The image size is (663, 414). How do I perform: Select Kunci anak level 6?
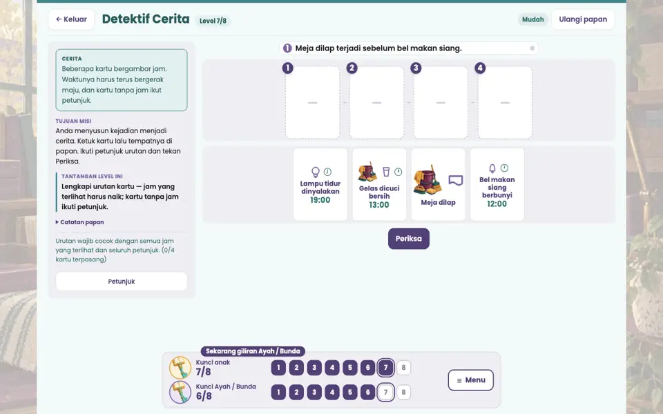[368, 368]
